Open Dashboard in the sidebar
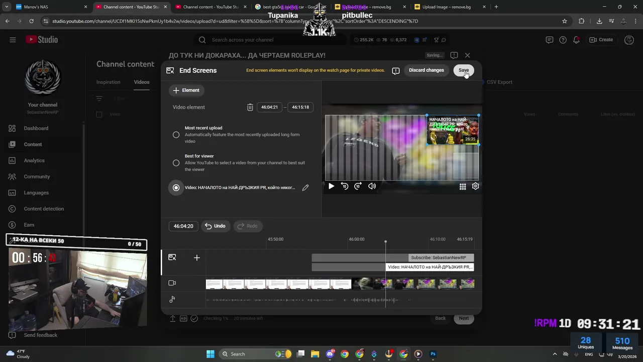Viewport: 643px width, 362px height. [x=42, y=128]
